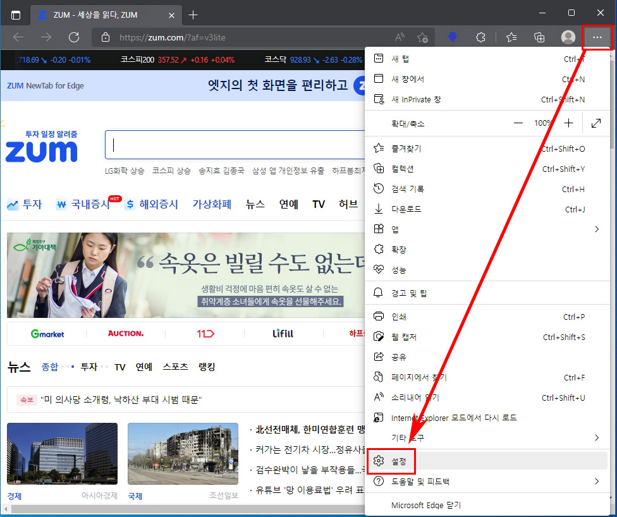Expand 도움말 및 피드백 submenu
617x517 pixels.
[487, 481]
